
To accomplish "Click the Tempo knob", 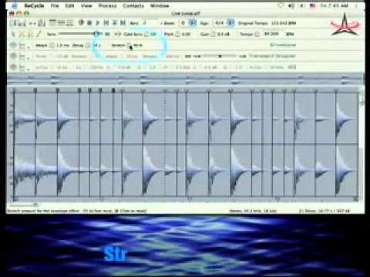I will tap(257, 34).
